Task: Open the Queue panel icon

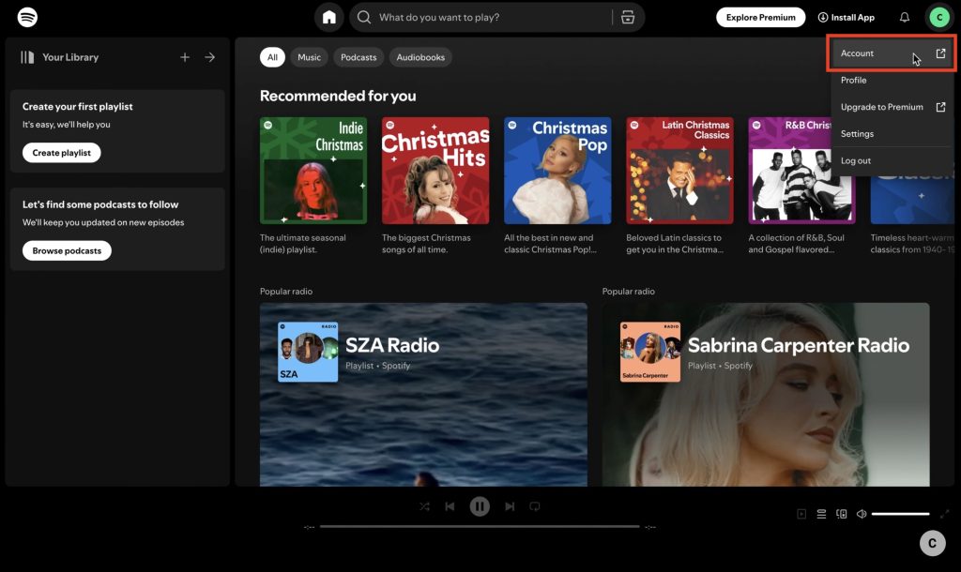Action: click(x=823, y=514)
